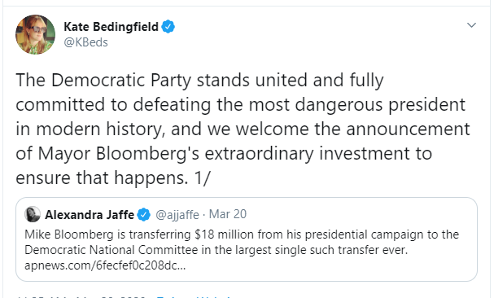Click Alexandra Jaffe's verified badge

[144, 215]
